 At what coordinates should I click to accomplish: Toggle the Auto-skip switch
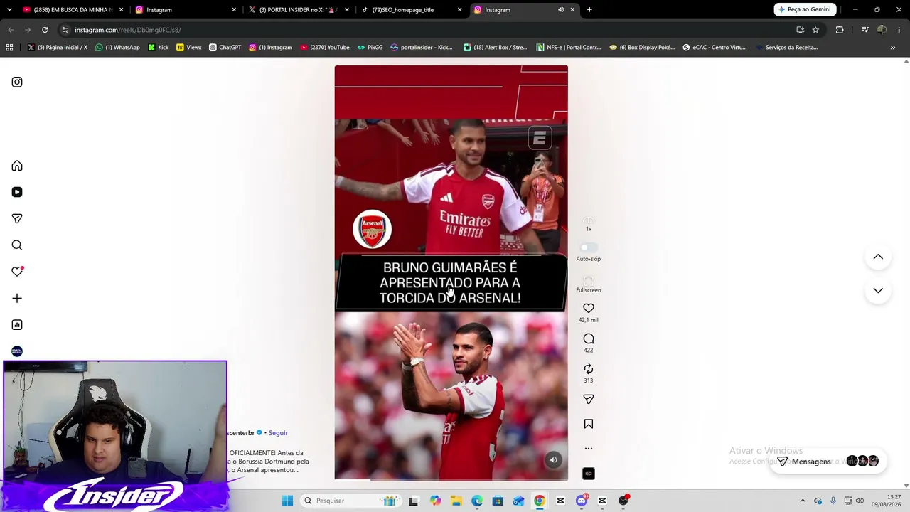coord(588,248)
